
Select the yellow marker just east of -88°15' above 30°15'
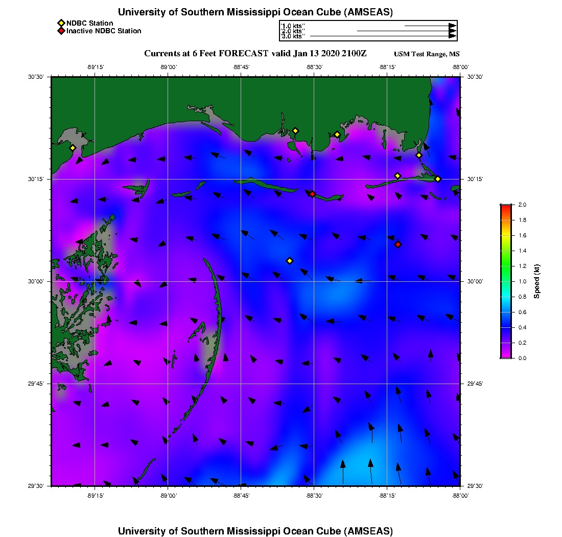pyautogui.click(x=397, y=176)
